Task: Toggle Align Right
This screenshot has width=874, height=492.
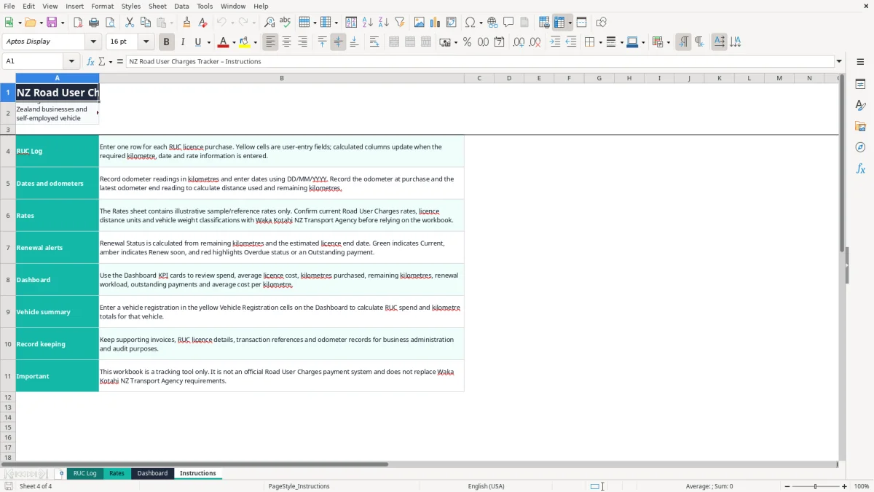Action: (302, 42)
